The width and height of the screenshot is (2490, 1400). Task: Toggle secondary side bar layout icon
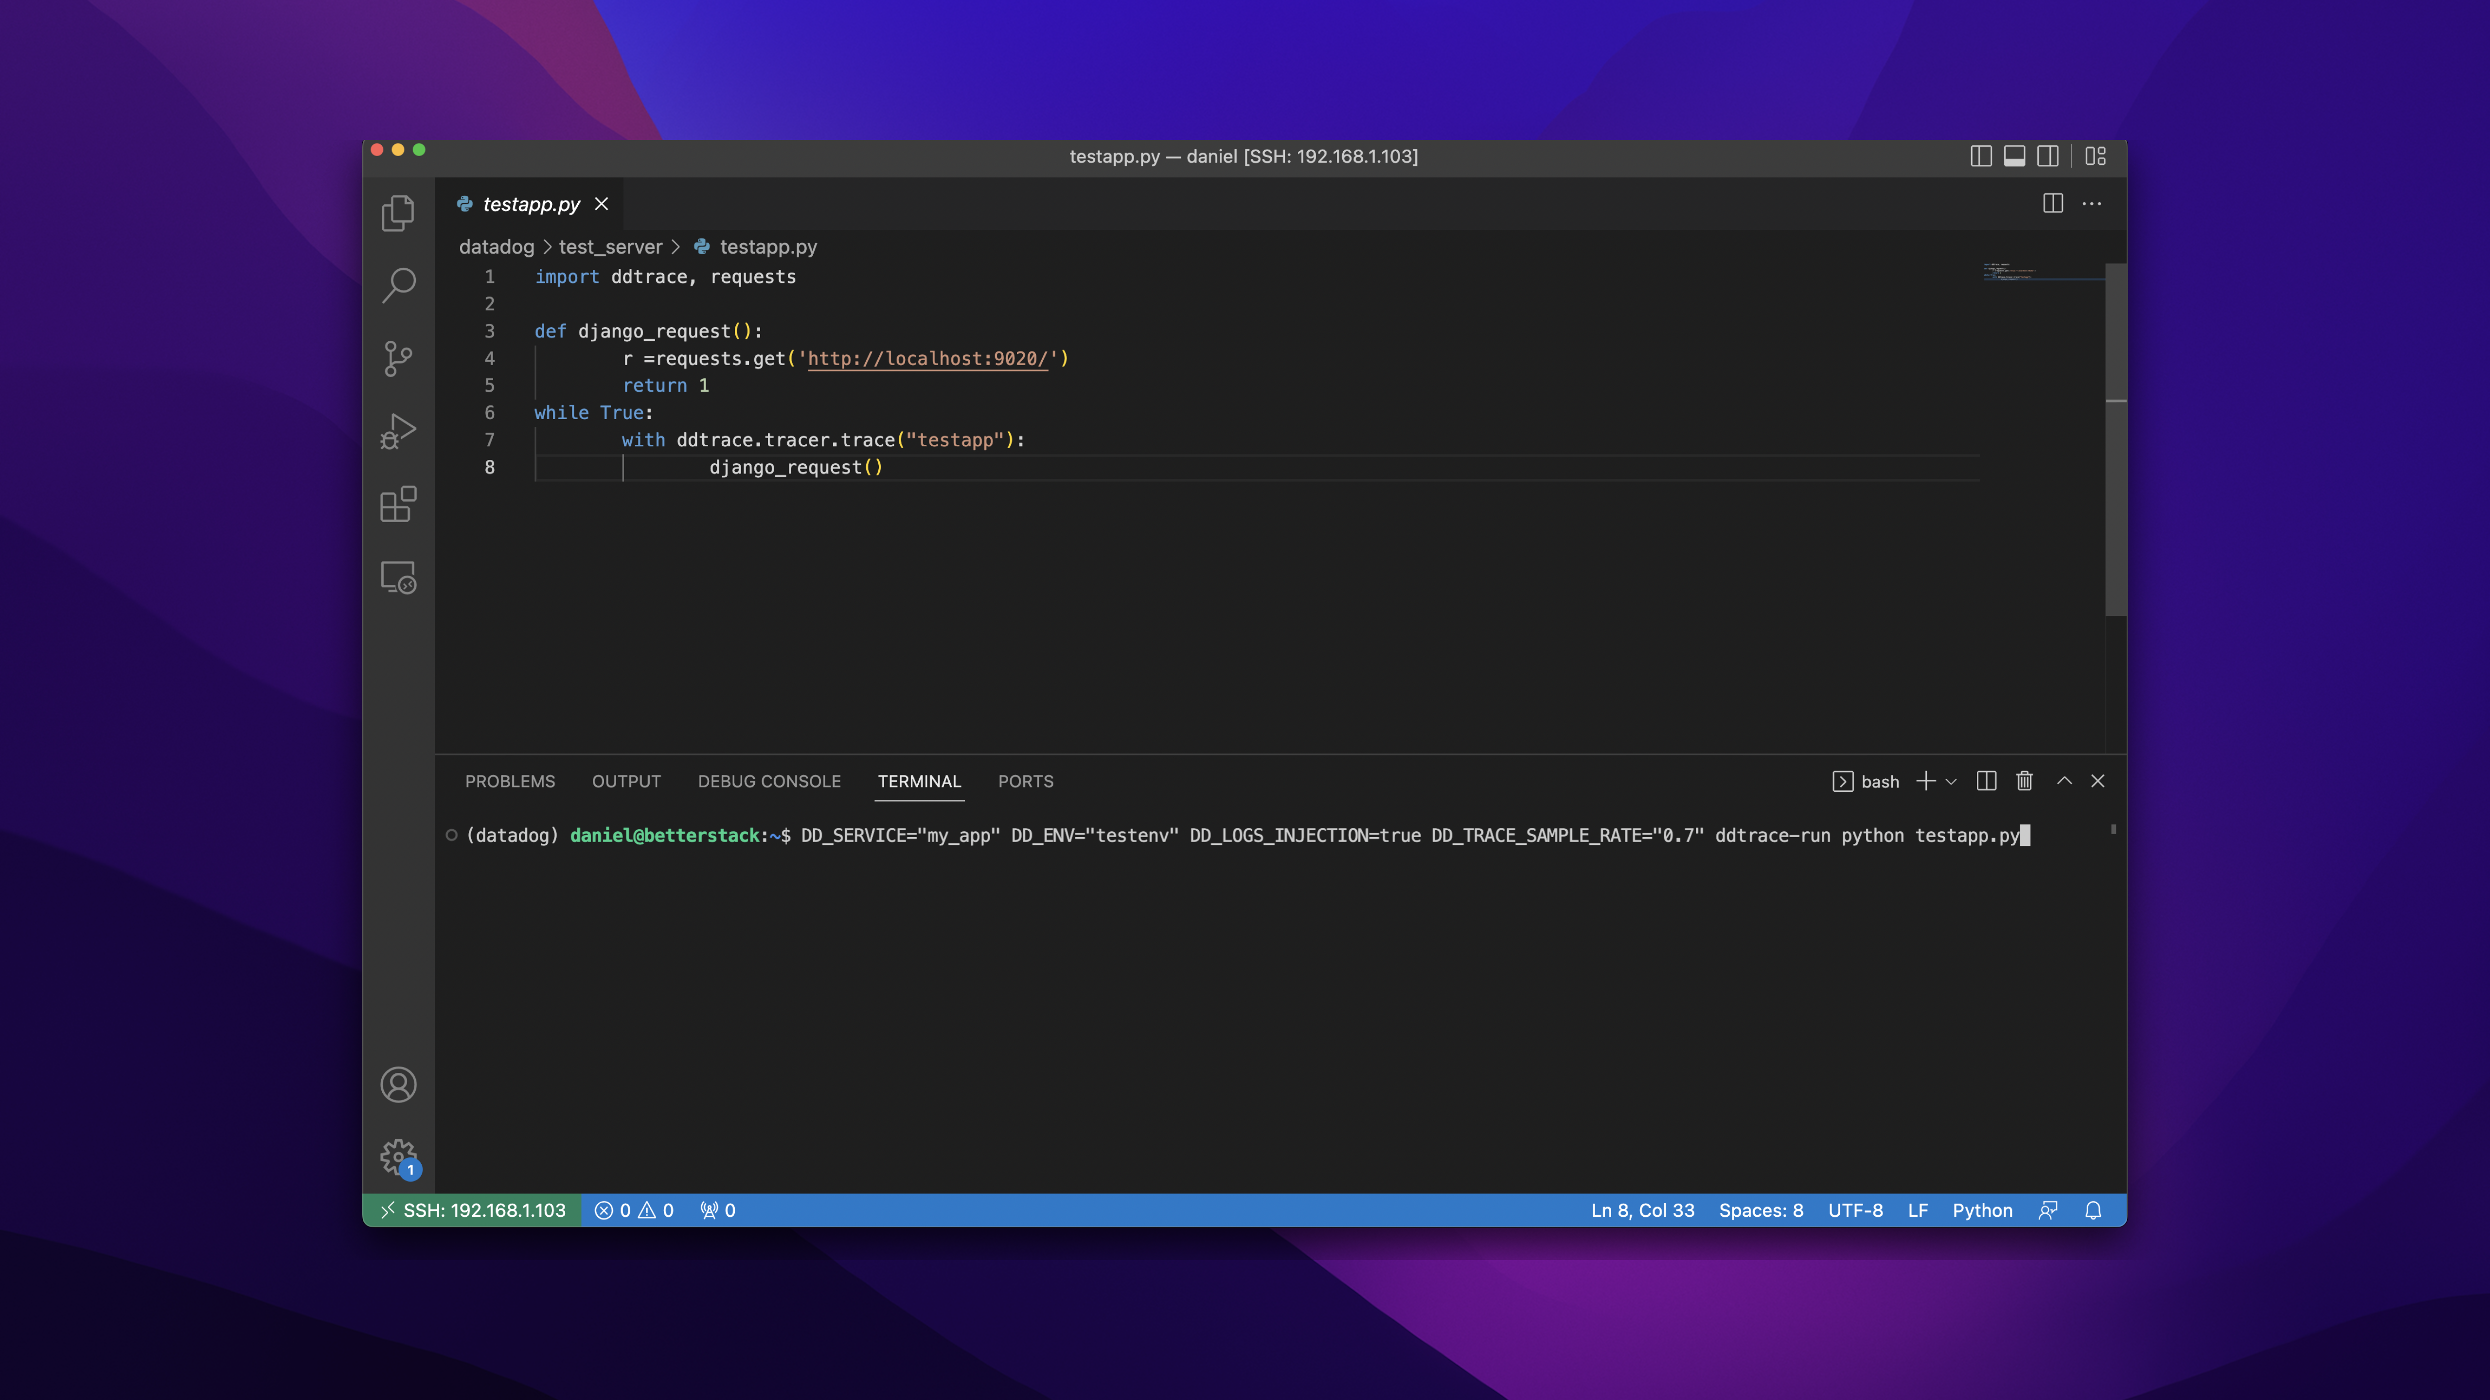pos(2047,156)
